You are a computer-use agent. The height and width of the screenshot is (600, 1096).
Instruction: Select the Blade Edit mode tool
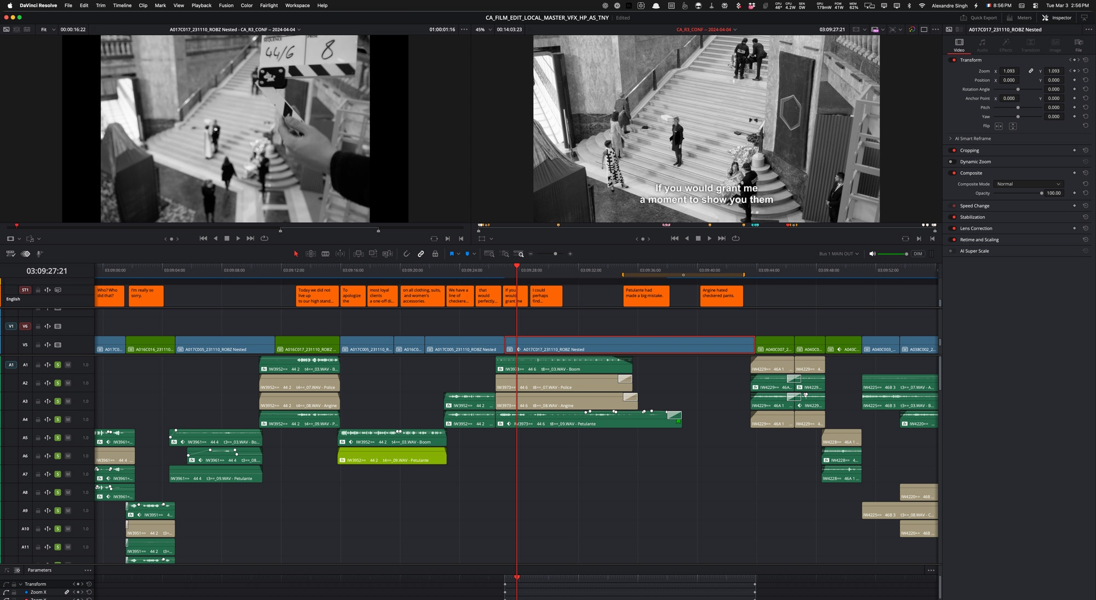tap(326, 254)
